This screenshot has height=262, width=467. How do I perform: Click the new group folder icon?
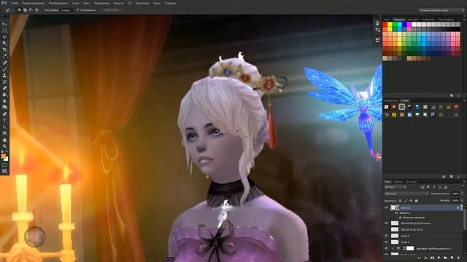point(445,258)
